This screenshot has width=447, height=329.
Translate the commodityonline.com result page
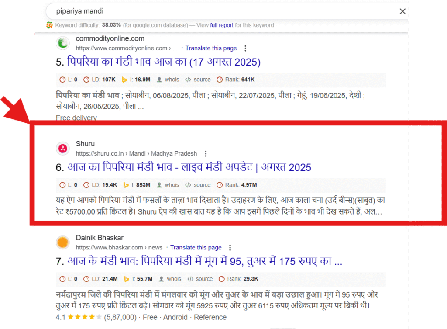211,48
